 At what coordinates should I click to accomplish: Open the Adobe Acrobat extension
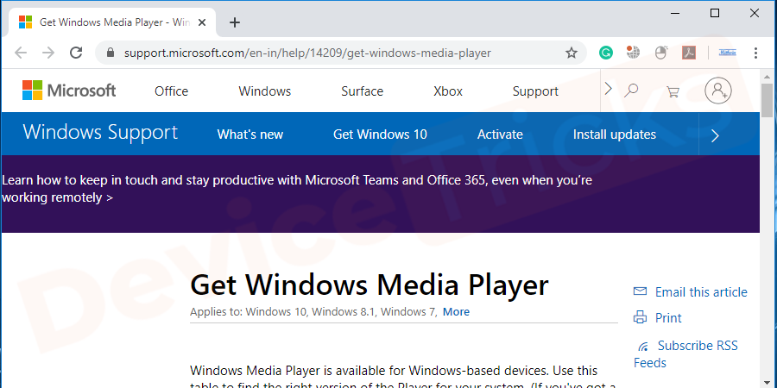[689, 53]
